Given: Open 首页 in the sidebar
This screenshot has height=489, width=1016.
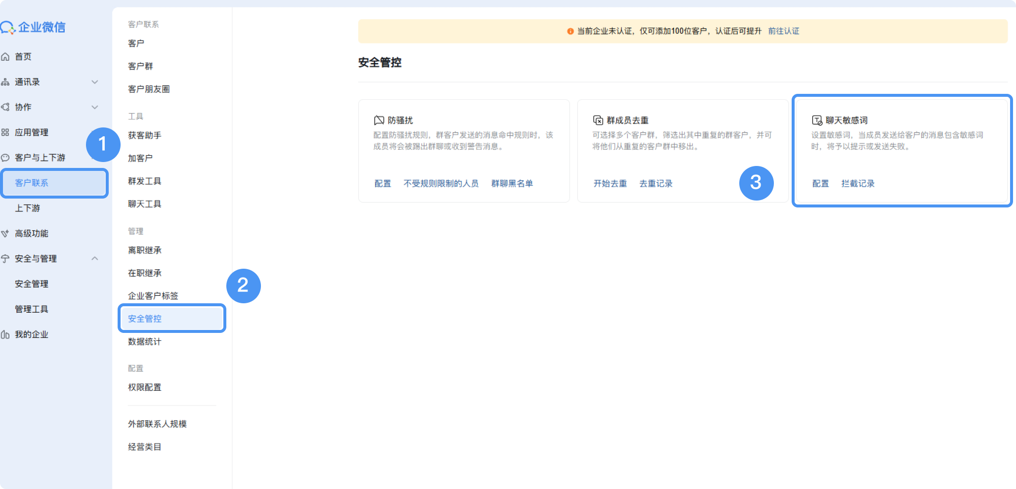Looking at the screenshot, I should point(23,57).
